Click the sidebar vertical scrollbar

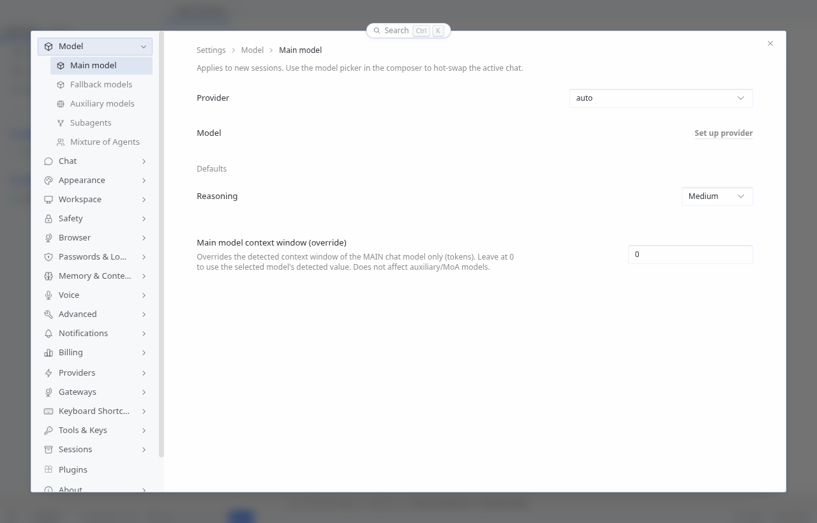(x=161, y=244)
